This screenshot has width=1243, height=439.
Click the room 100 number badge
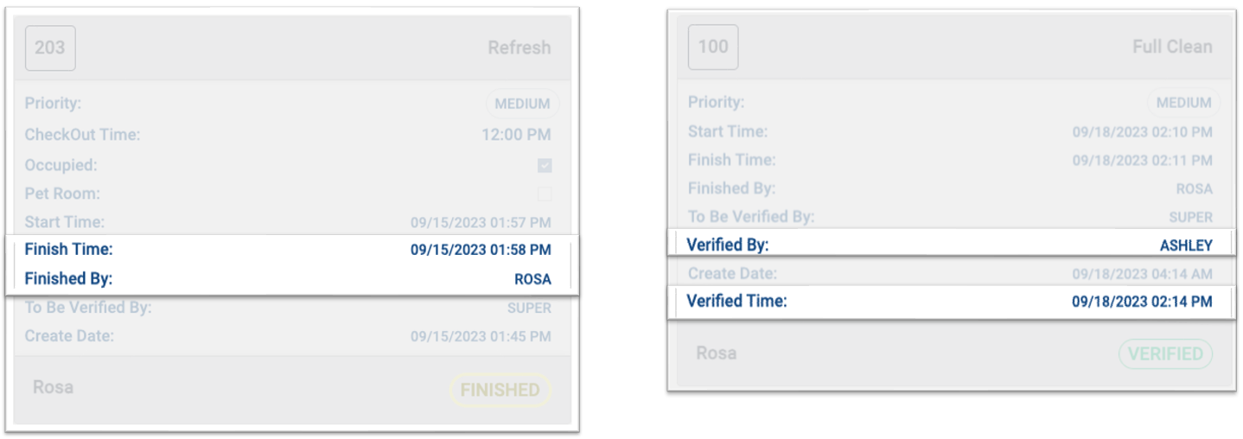tap(713, 47)
